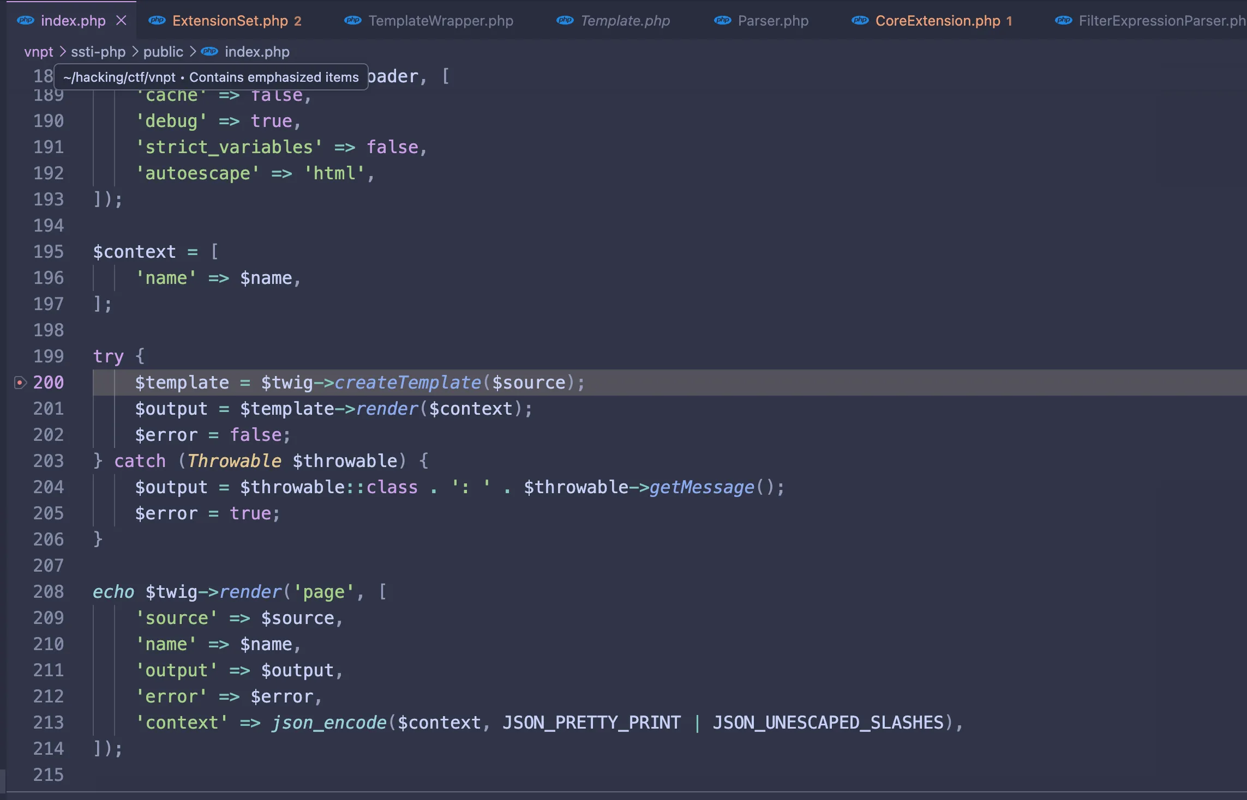This screenshot has height=800, width=1247.
Task: Click the $source argument on line 200
Action: [529, 383]
